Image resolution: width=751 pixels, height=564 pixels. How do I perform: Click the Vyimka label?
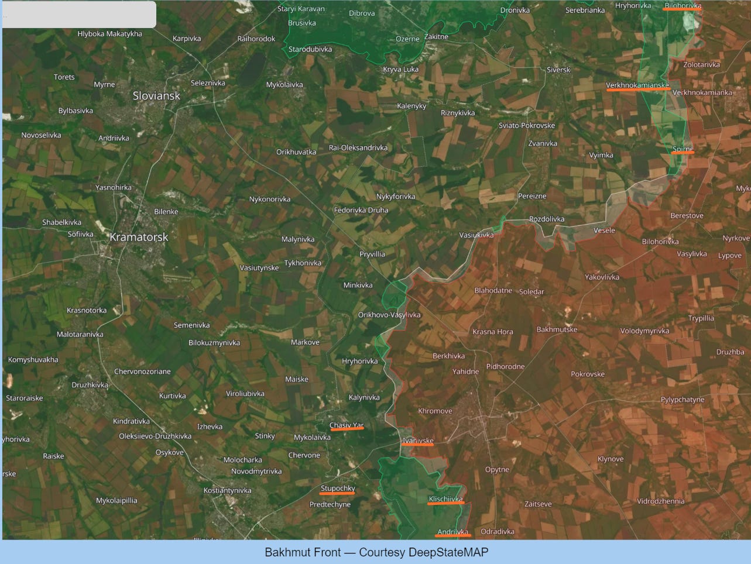point(601,155)
